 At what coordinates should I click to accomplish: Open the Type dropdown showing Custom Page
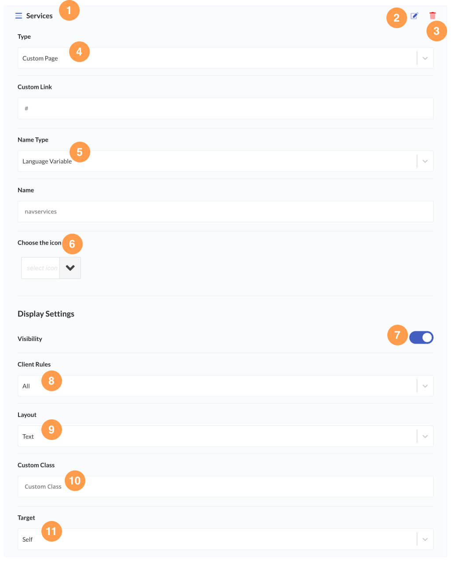coord(217,58)
